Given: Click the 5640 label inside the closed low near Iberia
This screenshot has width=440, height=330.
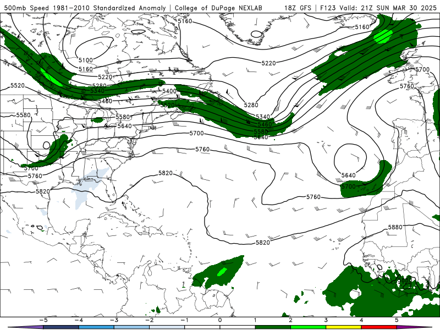Looking at the screenshot, I should (x=349, y=175).
